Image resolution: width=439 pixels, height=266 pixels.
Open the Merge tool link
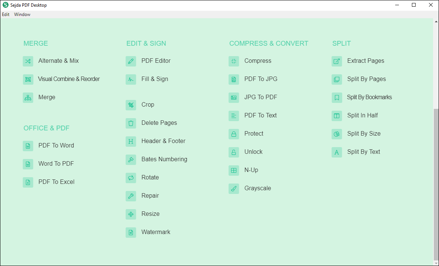click(47, 97)
